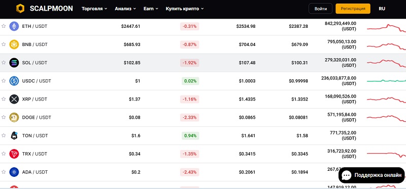Open the Поддержка онлайн chat text

point(378,175)
